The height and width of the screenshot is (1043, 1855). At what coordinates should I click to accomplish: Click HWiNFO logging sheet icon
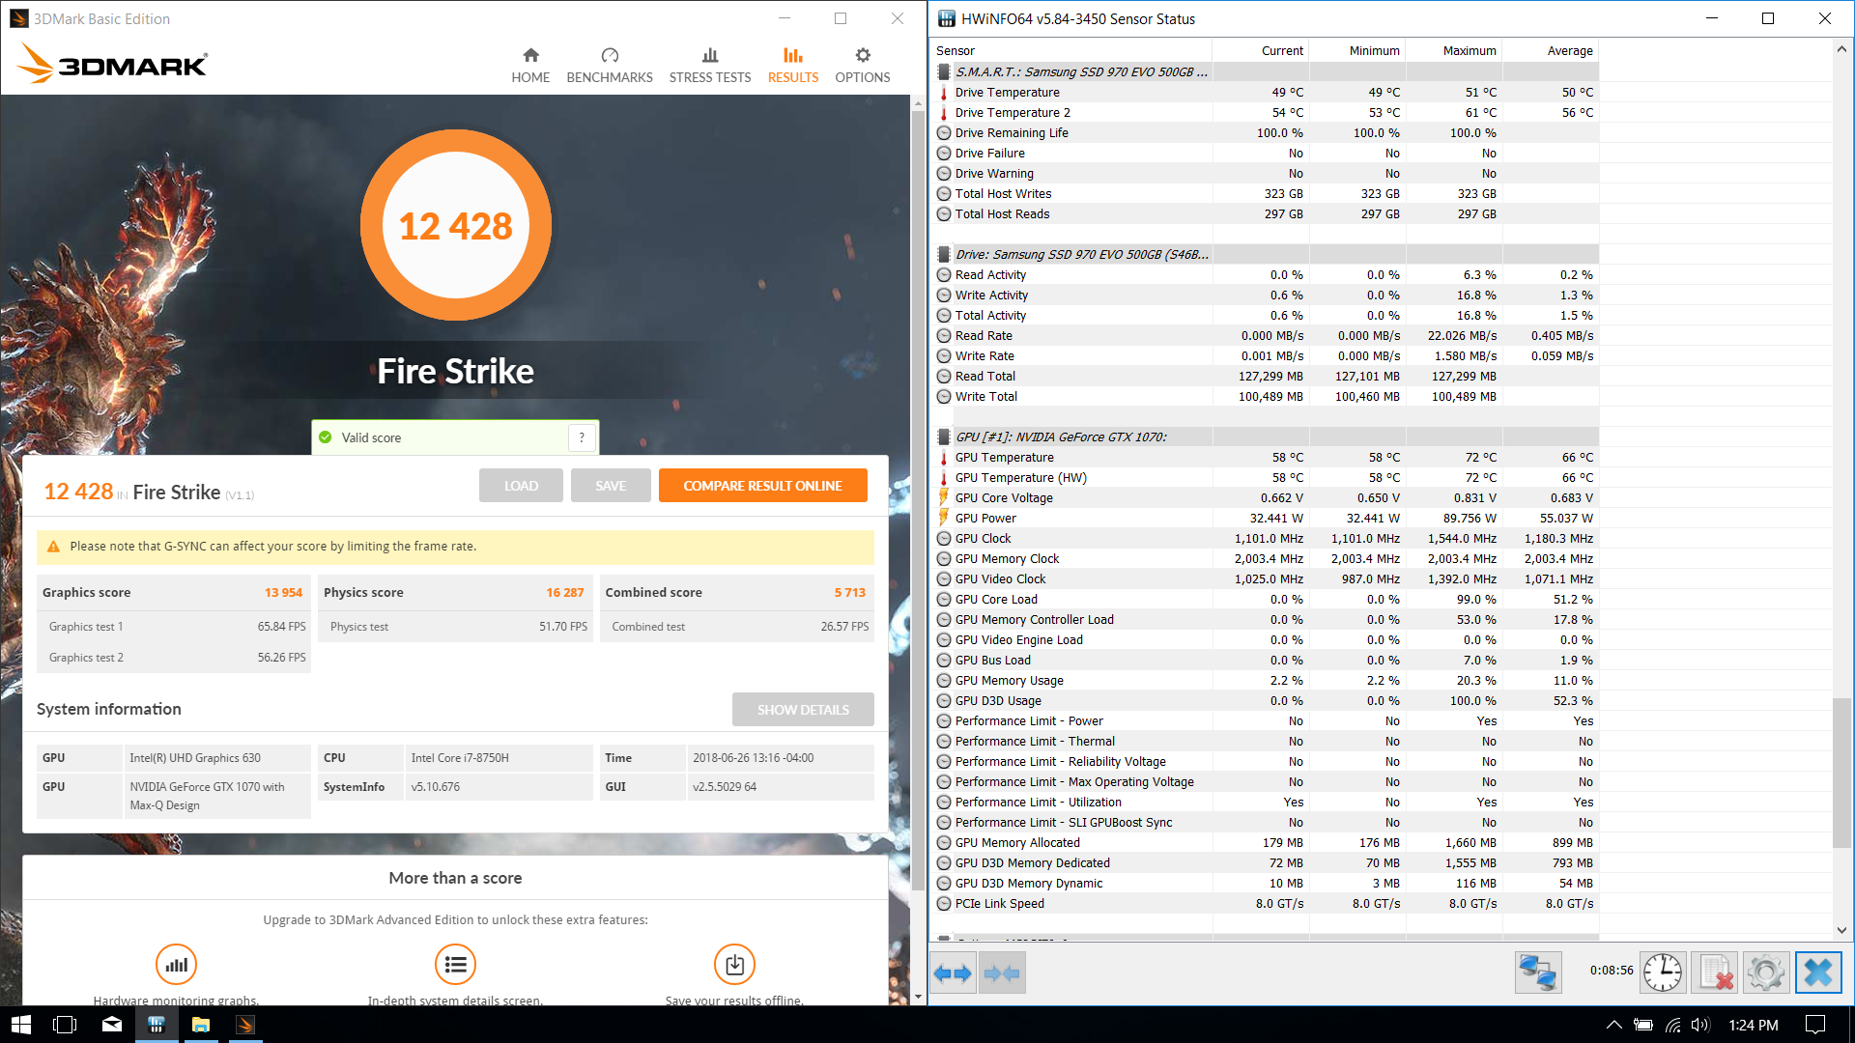pos(1716,973)
